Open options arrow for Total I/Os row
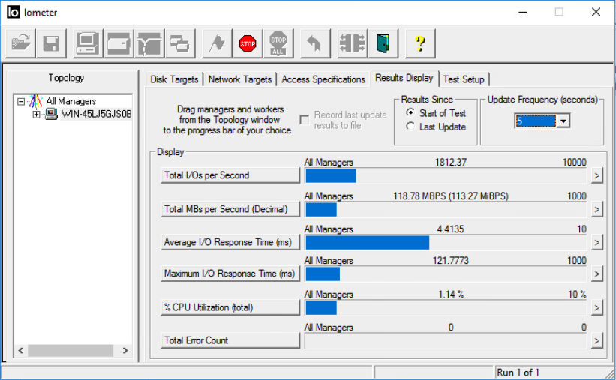 click(596, 176)
